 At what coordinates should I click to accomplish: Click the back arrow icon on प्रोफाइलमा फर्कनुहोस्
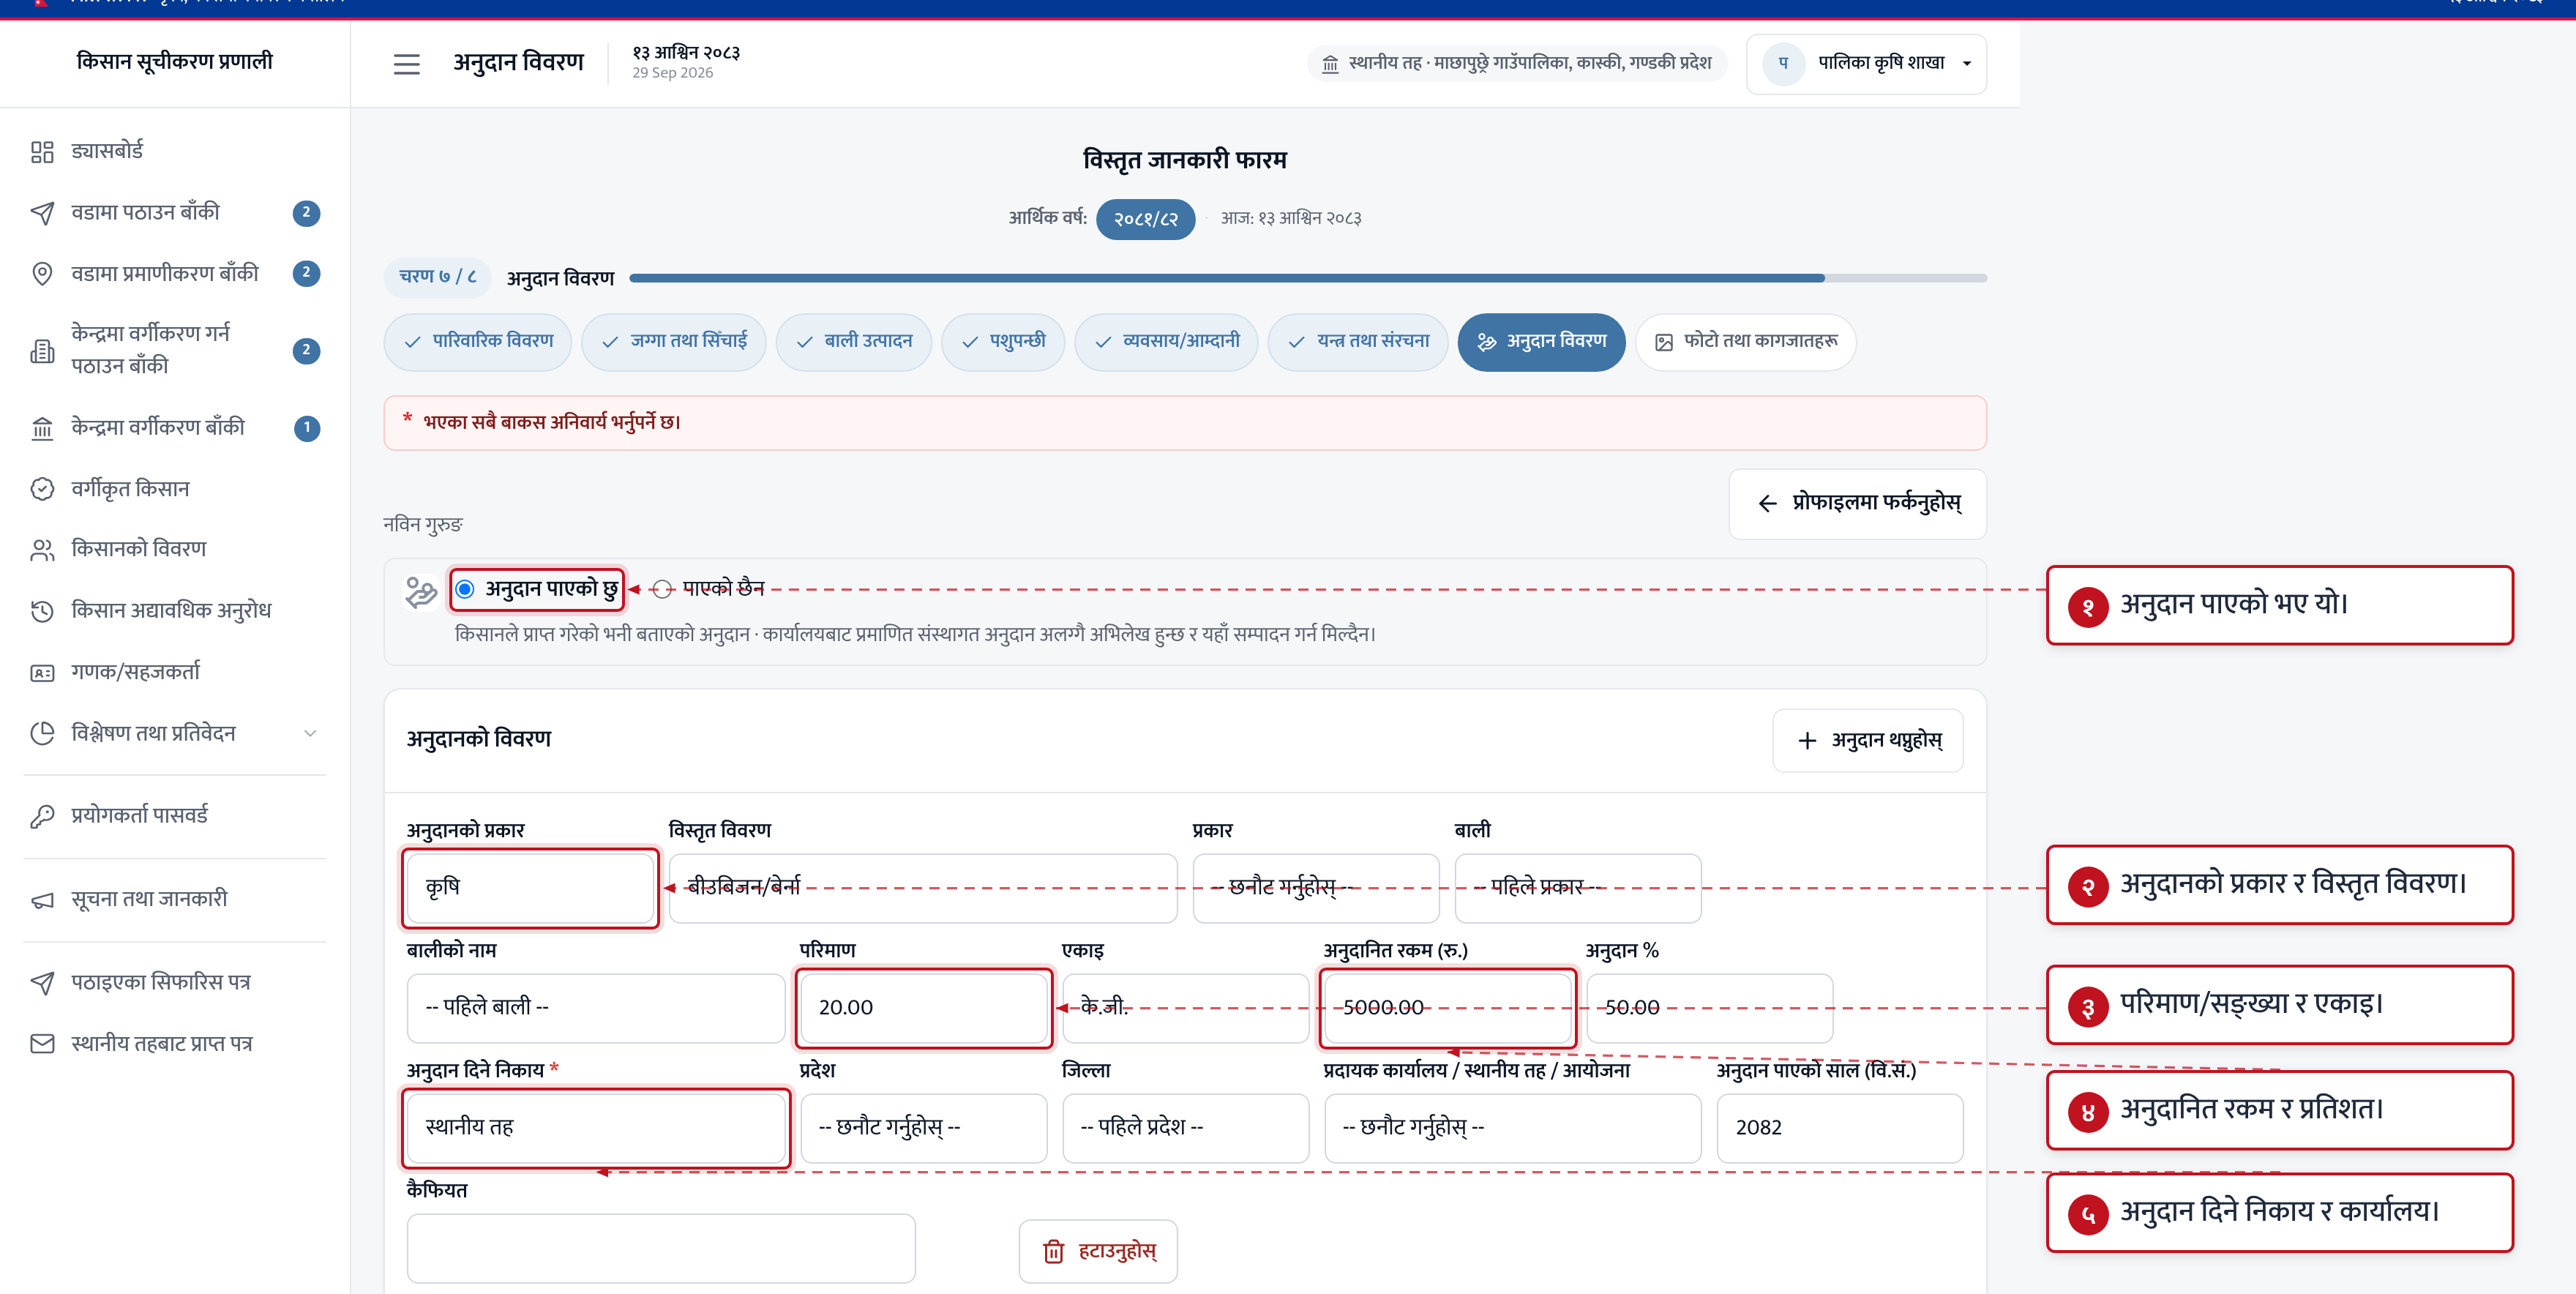pyautogui.click(x=1767, y=503)
